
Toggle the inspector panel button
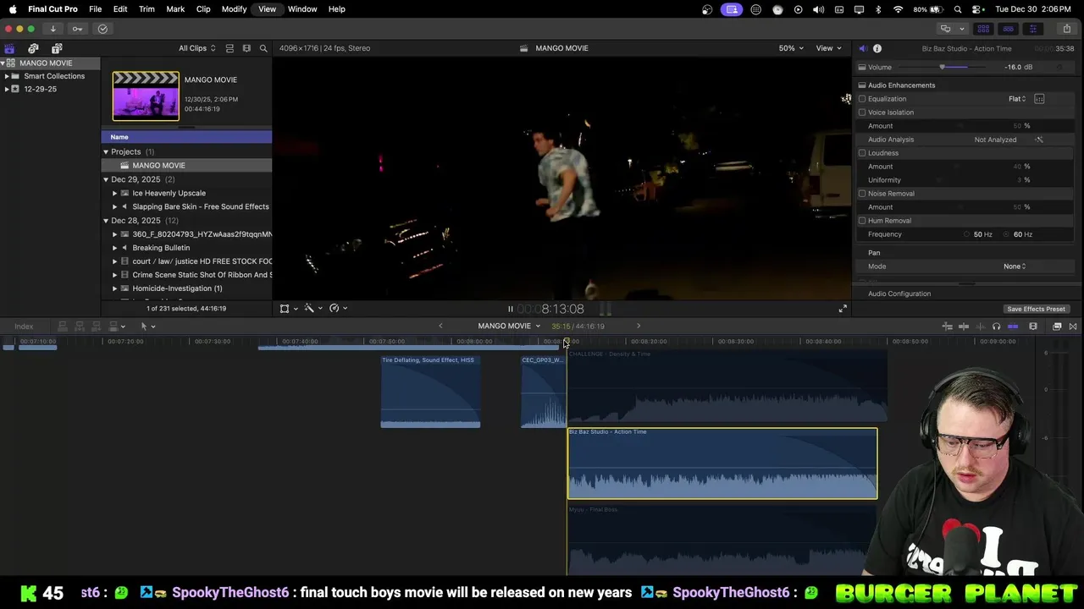tap(1032, 29)
